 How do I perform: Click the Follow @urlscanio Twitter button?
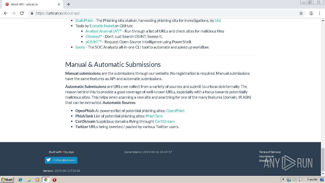[x=61, y=160]
